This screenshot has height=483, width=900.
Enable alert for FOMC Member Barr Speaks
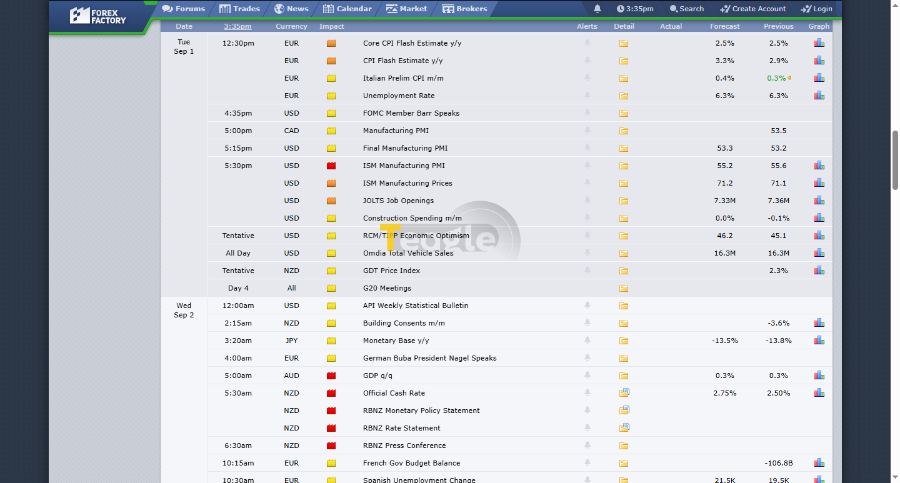point(587,113)
